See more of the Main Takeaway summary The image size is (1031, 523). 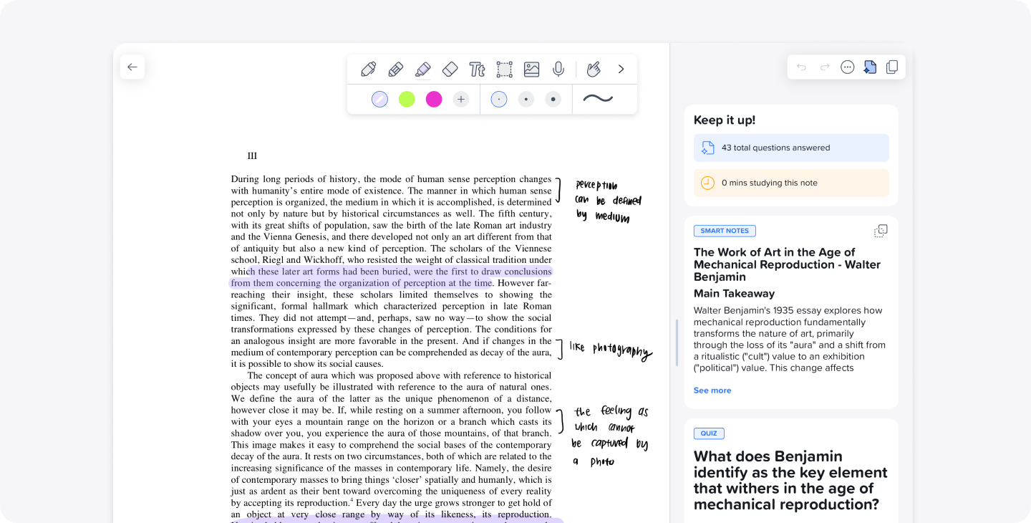(x=712, y=390)
